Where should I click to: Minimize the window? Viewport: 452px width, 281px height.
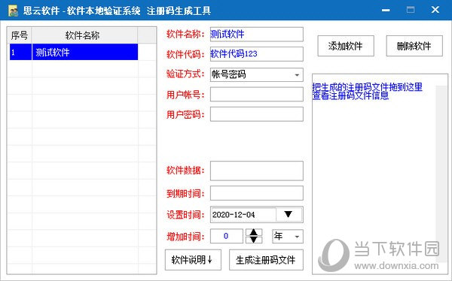coord(386,10)
